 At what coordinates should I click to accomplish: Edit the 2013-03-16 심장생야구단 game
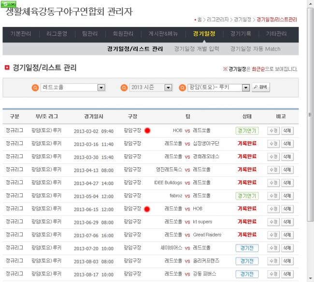pyautogui.click(x=273, y=144)
